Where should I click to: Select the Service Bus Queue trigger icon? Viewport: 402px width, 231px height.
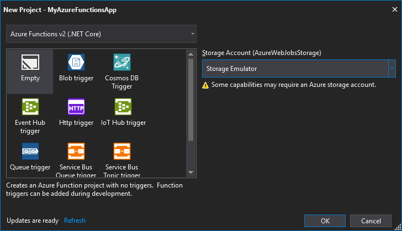(76, 151)
